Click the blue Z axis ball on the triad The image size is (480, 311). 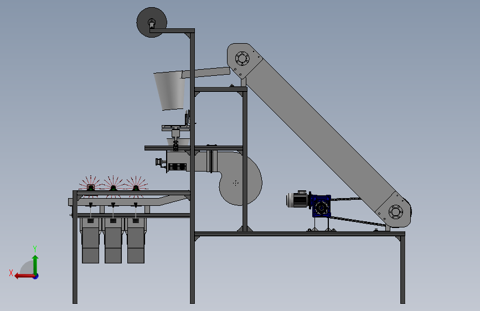[x=35, y=276]
